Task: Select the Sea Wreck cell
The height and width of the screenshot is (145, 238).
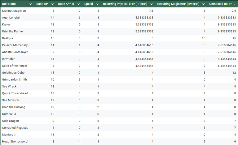Action: pos(17,87)
